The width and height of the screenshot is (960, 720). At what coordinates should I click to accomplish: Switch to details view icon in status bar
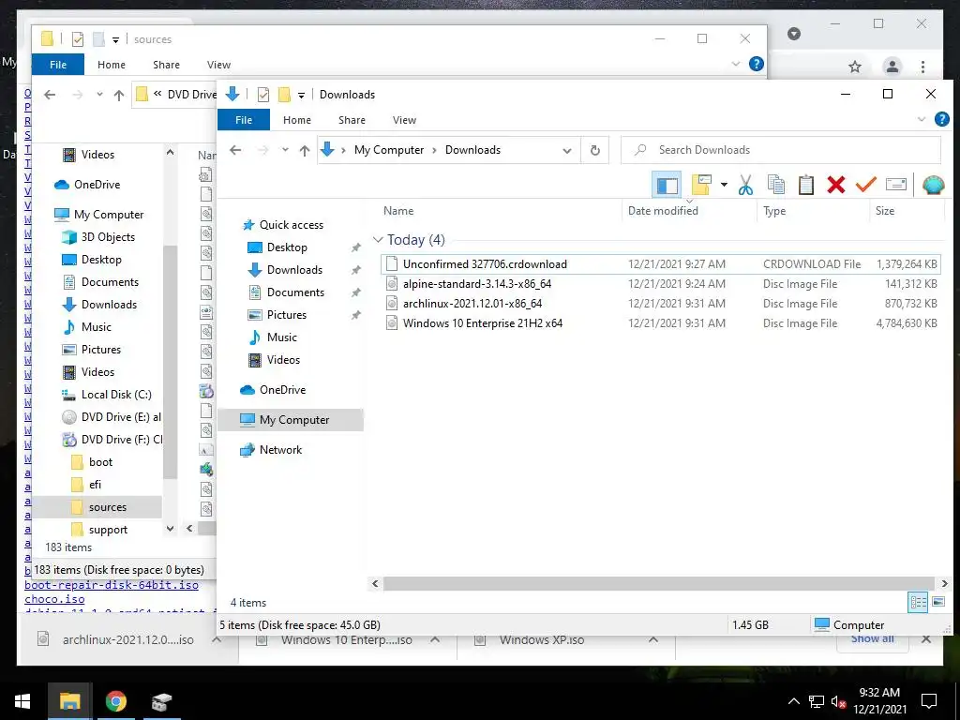tap(918, 602)
